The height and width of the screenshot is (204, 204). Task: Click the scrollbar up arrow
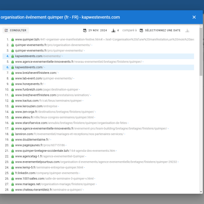point(201,26)
